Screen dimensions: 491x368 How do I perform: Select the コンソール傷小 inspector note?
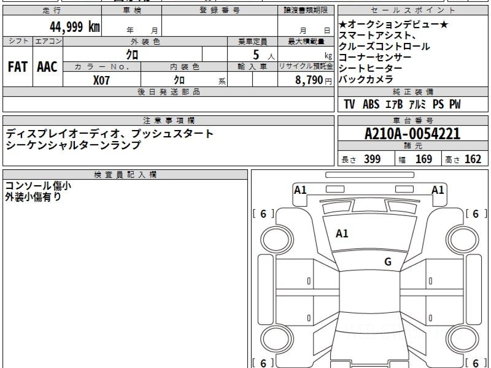click(x=38, y=186)
